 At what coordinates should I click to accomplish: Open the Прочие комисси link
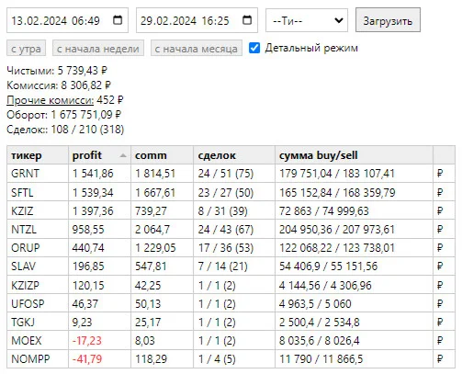tap(51, 100)
